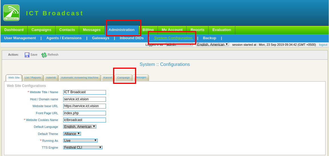Expand the Default Language dropdown
This screenshot has width=329, height=156.
[x=80, y=127]
